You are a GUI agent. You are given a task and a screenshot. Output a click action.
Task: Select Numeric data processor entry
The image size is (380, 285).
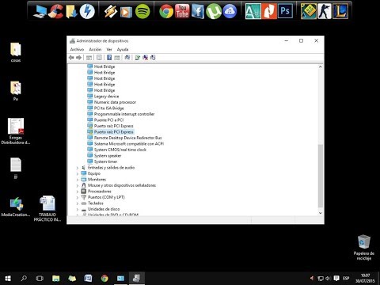coord(115,102)
